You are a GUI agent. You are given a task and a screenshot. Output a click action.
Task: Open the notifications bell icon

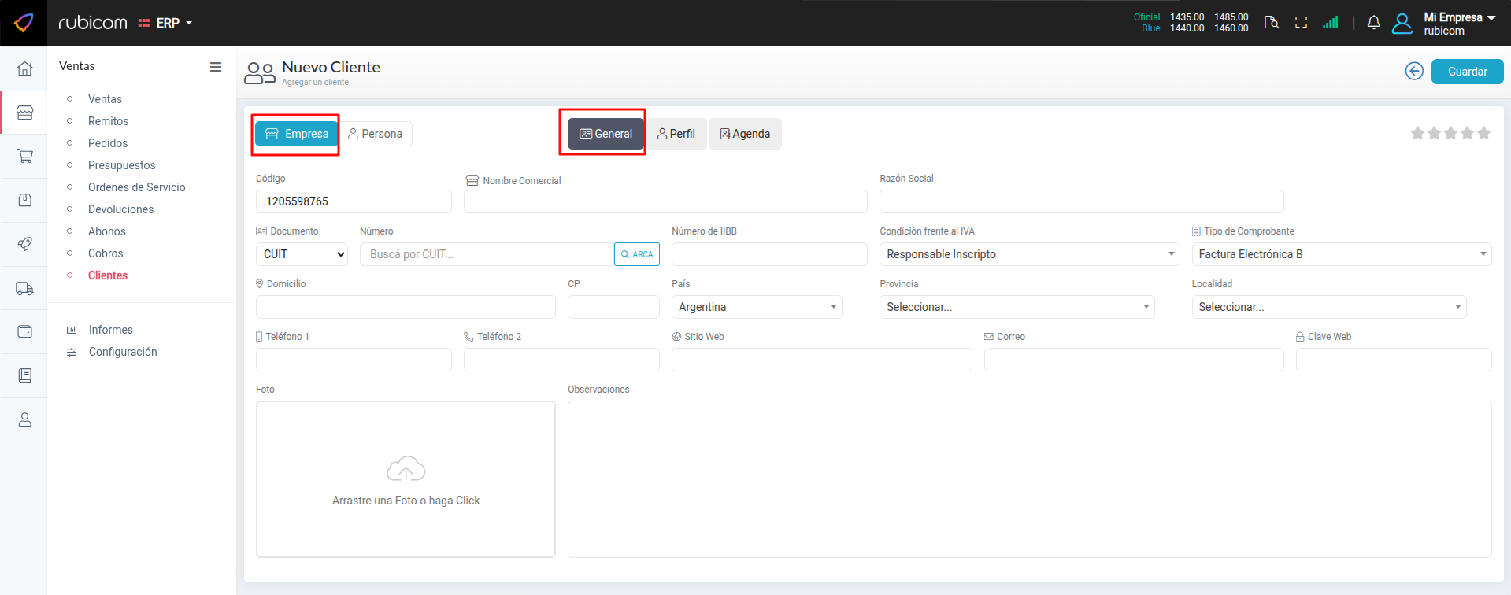tap(1373, 23)
